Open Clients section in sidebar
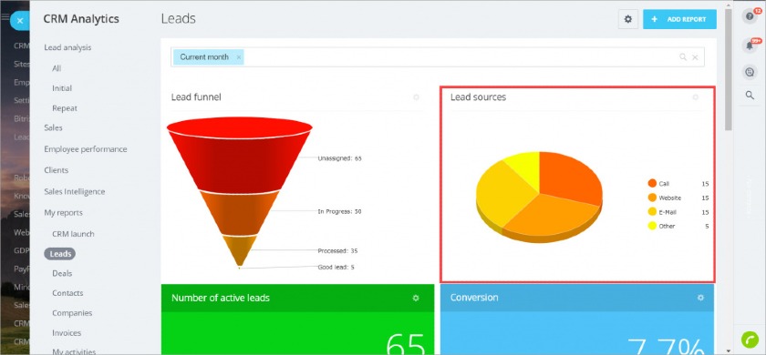This screenshot has width=766, height=355. coord(57,170)
